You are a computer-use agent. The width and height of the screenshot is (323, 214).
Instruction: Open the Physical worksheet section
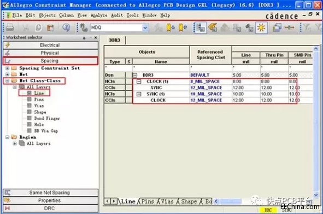[x=50, y=53]
